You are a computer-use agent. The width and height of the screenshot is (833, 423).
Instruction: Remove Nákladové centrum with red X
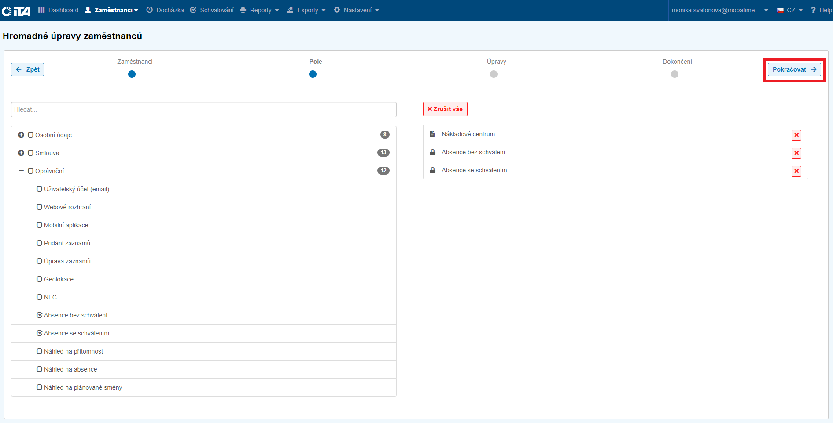(796, 135)
